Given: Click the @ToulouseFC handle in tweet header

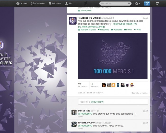Looking at the screenshot, I should tap(108, 18).
